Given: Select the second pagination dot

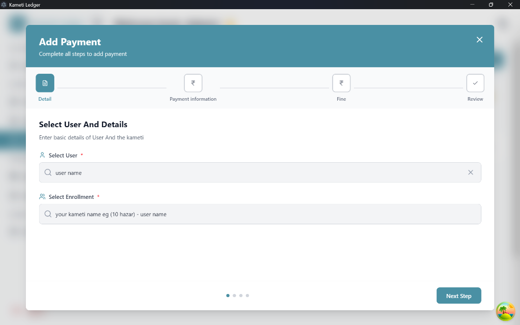Looking at the screenshot, I should tap(235, 296).
